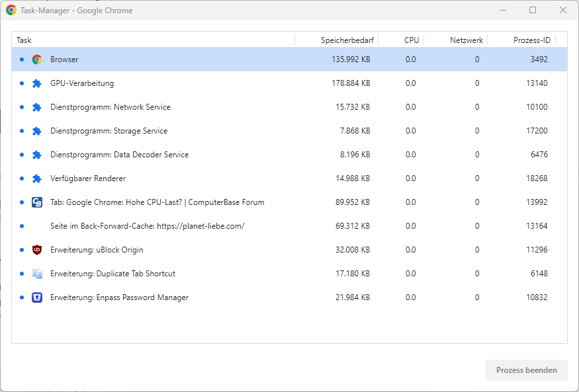Click process ID 11296

[537, 250]
